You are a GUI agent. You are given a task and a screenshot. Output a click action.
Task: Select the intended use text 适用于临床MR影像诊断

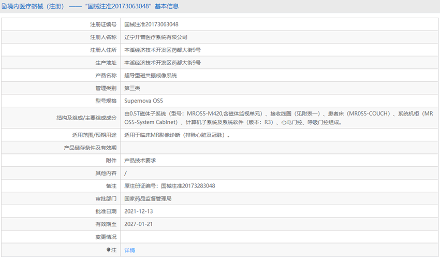pyautogui.click(x=177, y=135)
